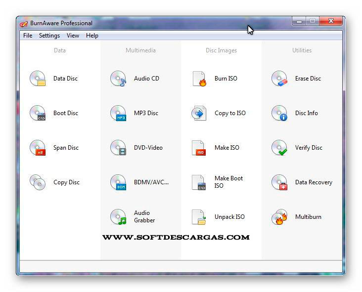Click the Erase Disc eraser icon
362x292 pixels.
[x=279, y=79]
